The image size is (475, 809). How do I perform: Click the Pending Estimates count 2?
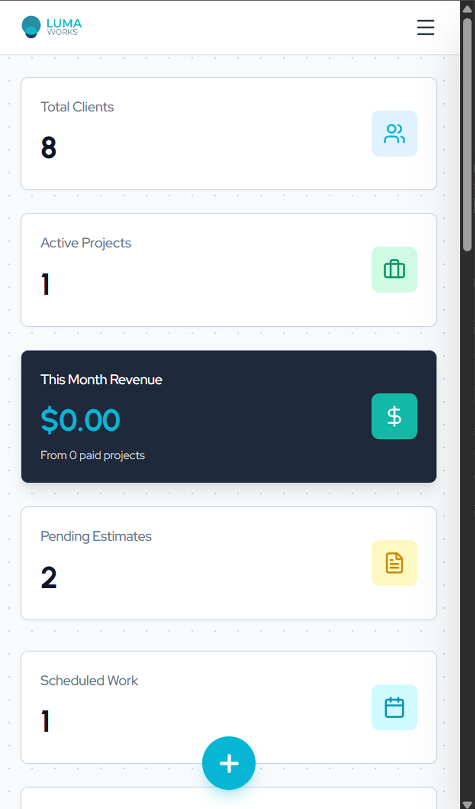click(49, 578)
